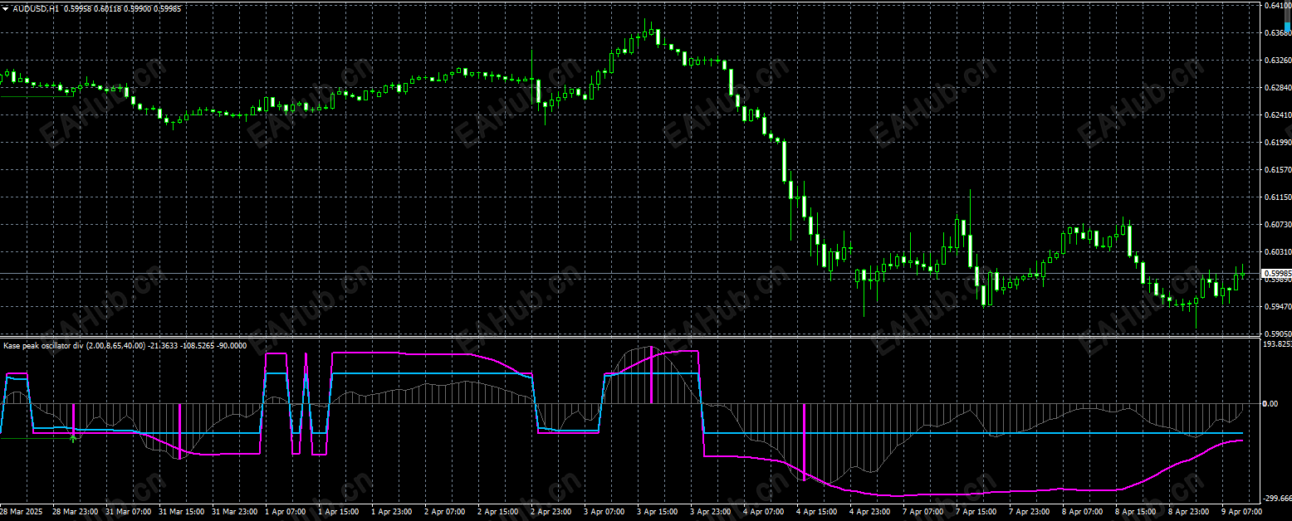Click the 0.62410 price axis label
1292x521 pixels.
(x=1277, y=115)
